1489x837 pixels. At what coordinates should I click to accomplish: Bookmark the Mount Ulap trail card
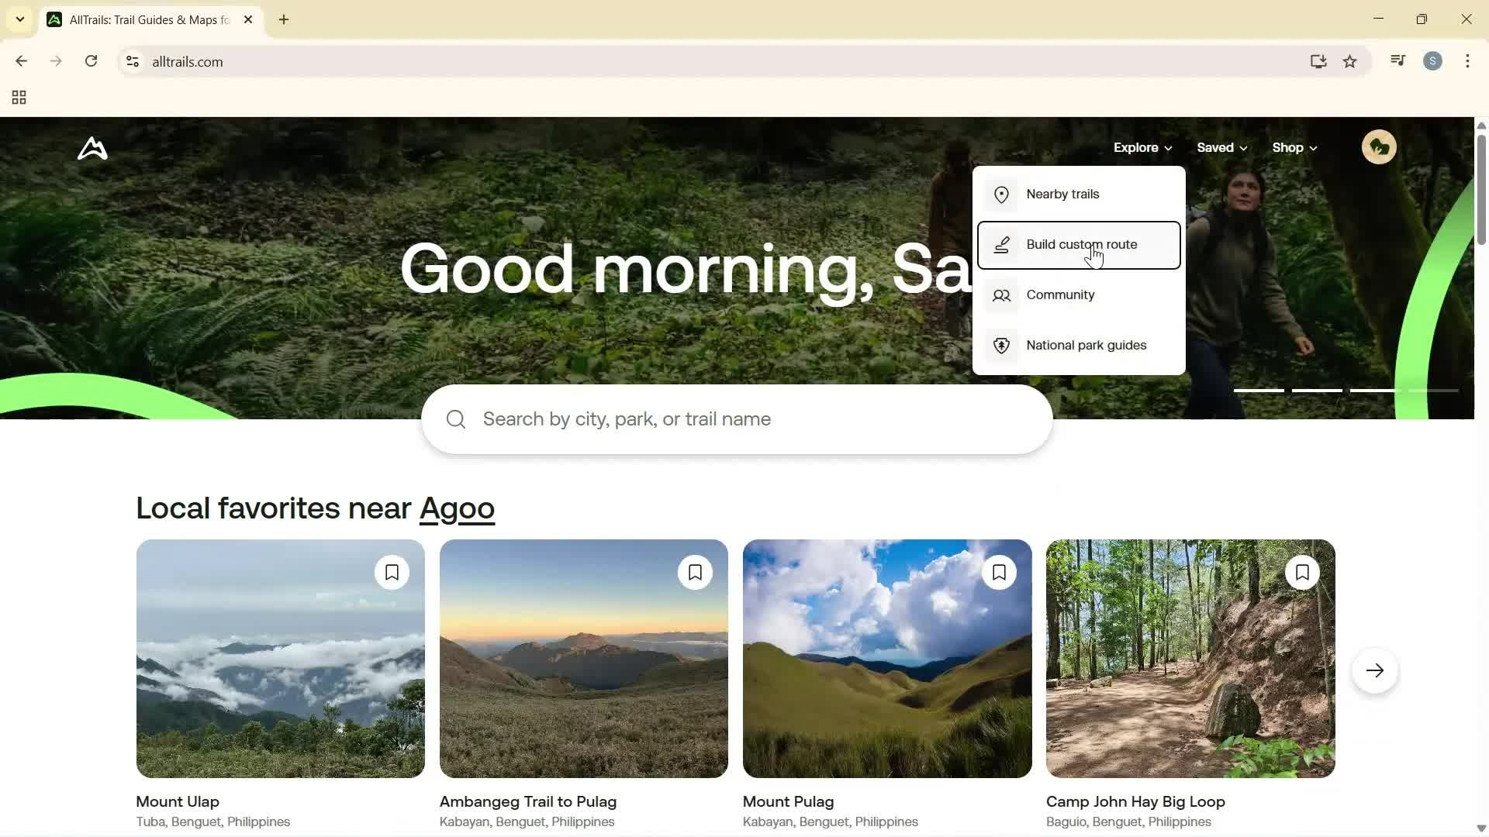pos(392,572)
